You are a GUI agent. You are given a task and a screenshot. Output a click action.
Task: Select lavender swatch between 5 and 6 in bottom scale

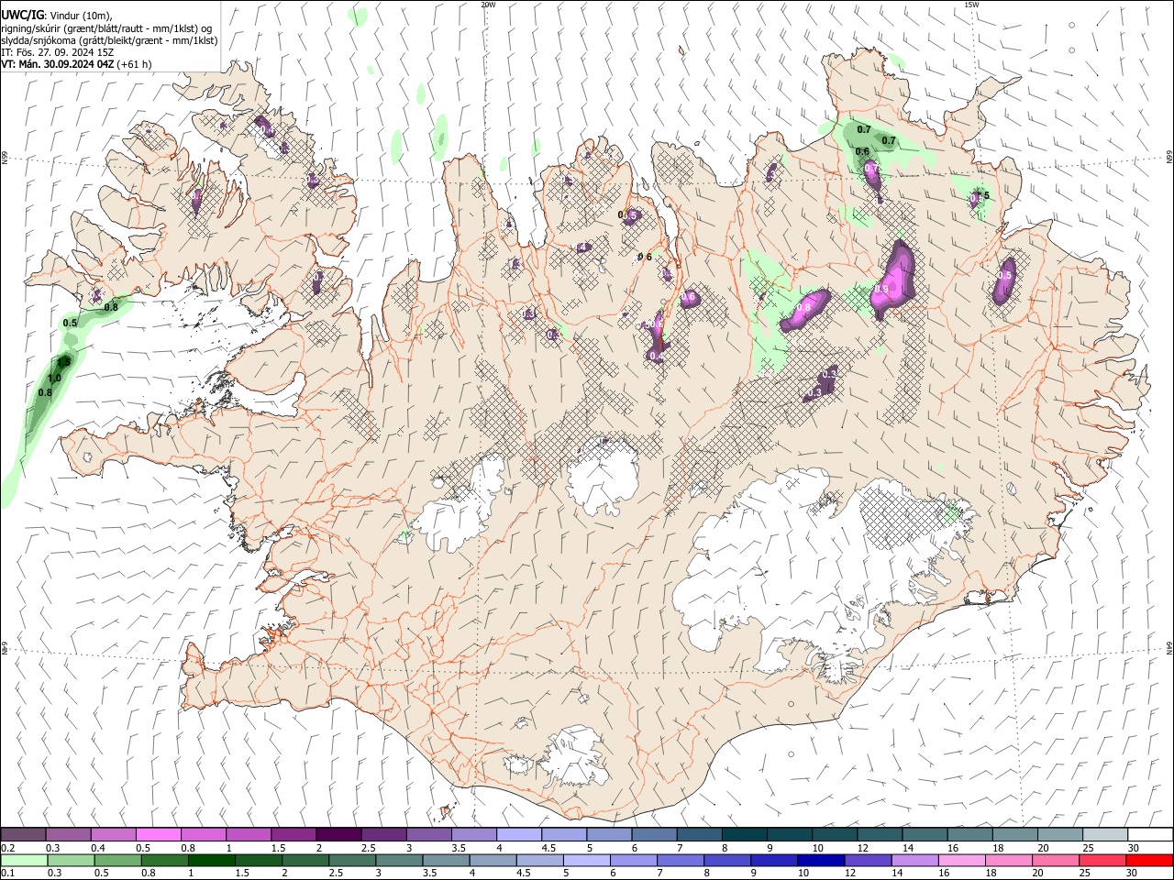coord(587,861)
